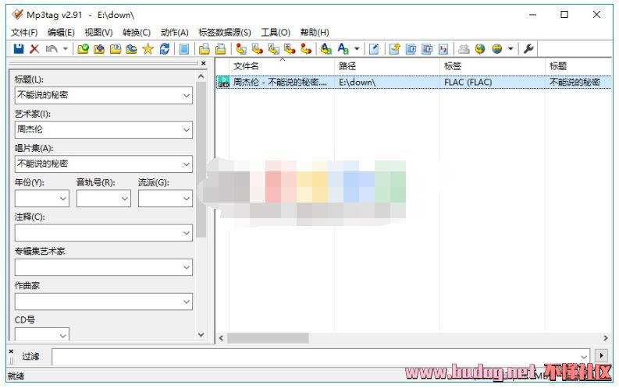Click the red X Remove tag icon
The height and width of the screenshot is (388, 619).
point(35,49)
